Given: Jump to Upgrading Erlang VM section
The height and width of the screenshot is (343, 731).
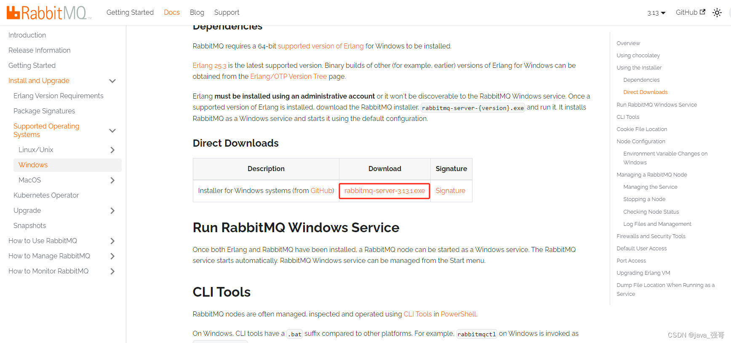Looking at the screenshot, I should pyautogui.click(x=643, y=273).
